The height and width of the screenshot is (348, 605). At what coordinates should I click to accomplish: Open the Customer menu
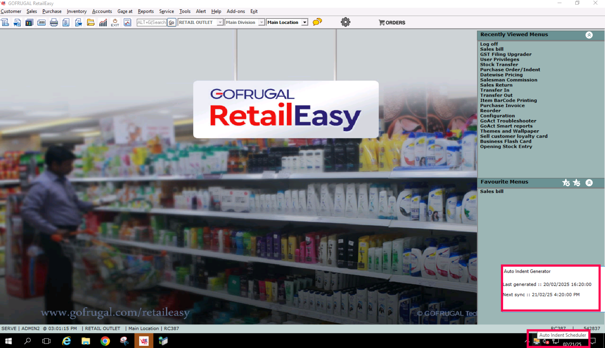click(x=11, y=11)
